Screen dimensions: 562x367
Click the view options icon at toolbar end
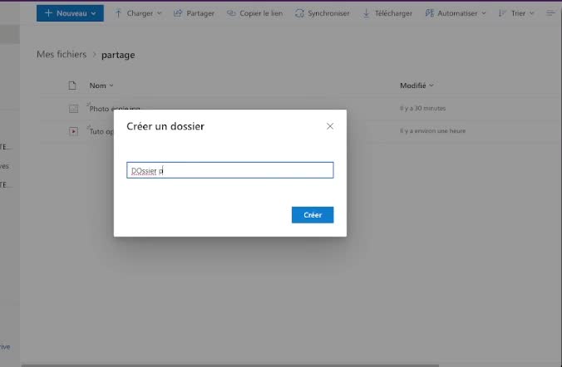click(x=550, y=13)
